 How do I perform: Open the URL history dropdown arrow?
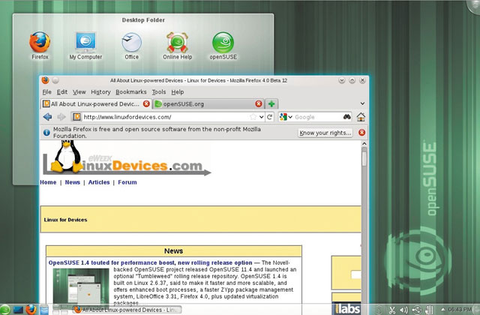pos(262,117)
